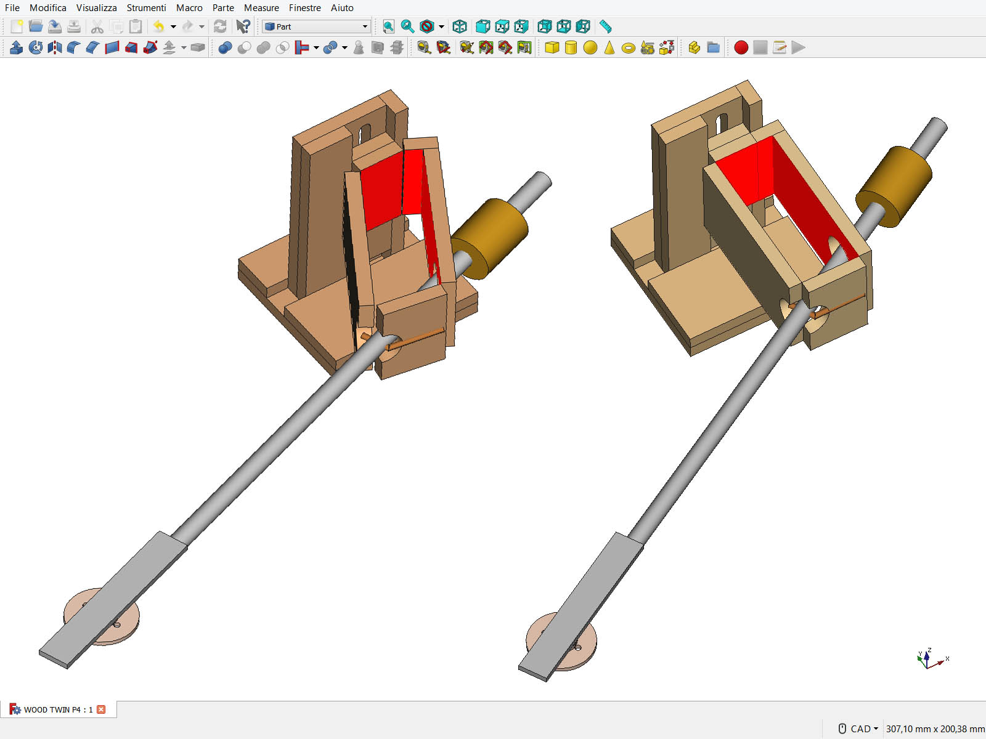Viewport: 986px width, 739px height.
Task: Create a Box primitive
Action: point(552,47)
